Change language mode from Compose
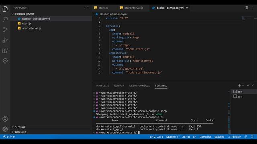This screenshot has height=144, width=257. pyautogui.click(x=205, y=137)
